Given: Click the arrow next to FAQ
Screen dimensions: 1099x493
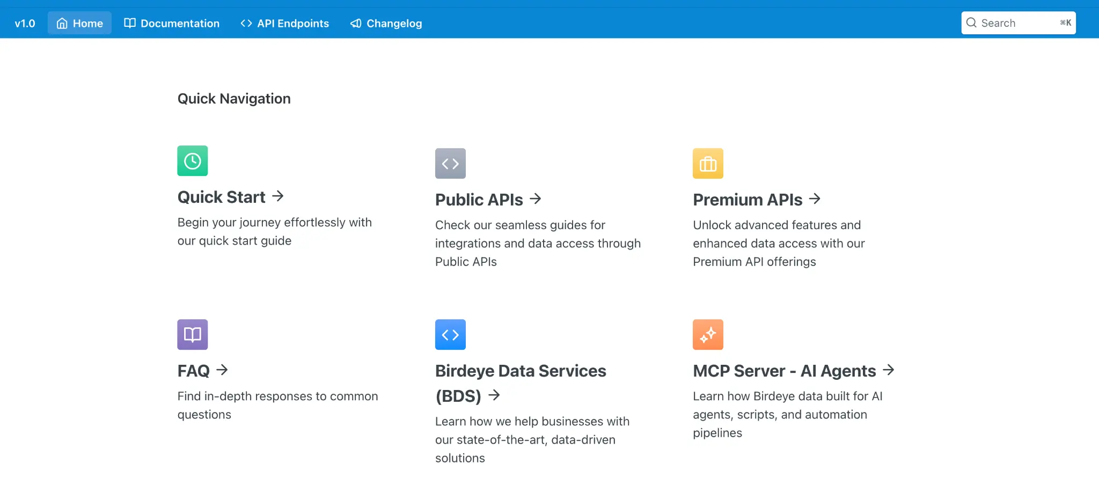Looking at the screenshot, I should [x=222, y=370].
